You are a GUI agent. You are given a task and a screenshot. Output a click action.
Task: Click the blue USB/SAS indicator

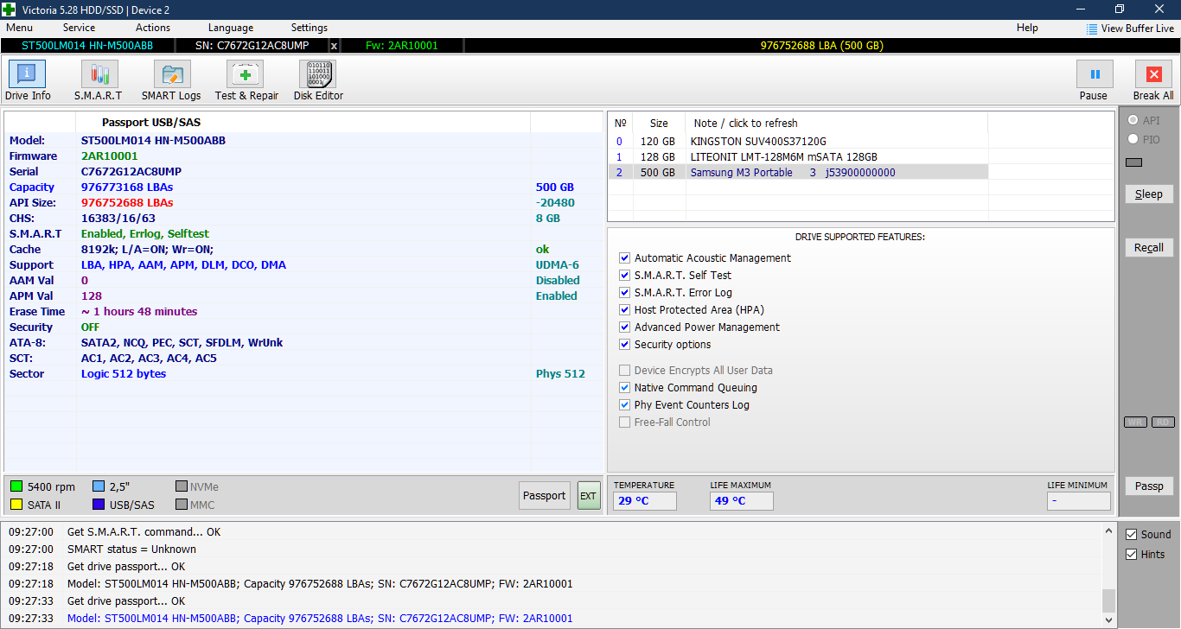click(99, 505)
